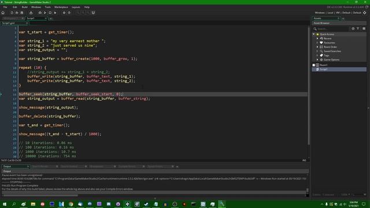This screenshot has height=208, width=370.
Task: Open asset browser filter funnel
Action: (x=358, y=28)
